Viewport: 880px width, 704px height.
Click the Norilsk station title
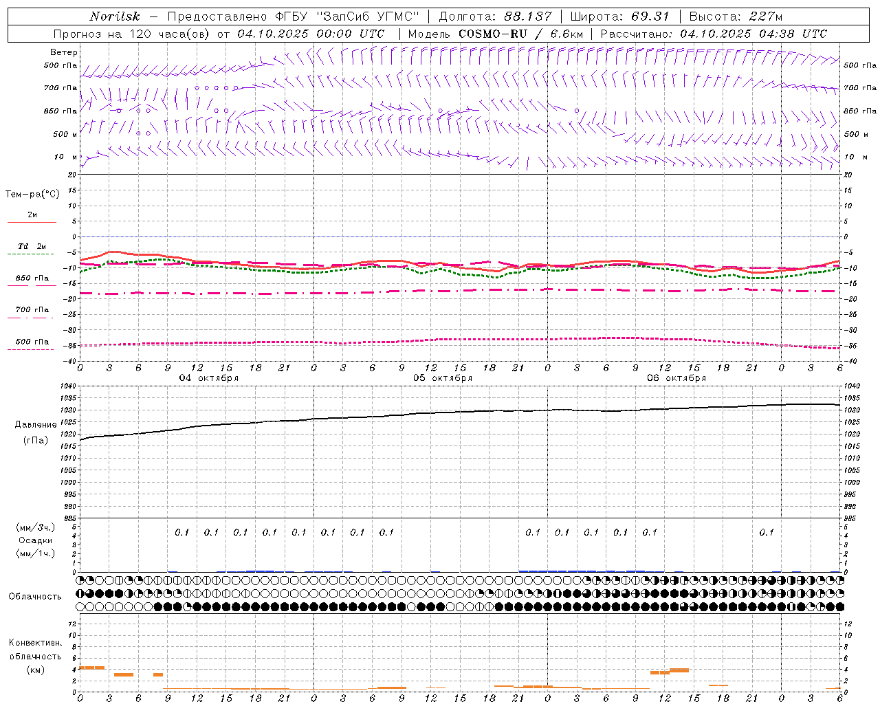115,16
